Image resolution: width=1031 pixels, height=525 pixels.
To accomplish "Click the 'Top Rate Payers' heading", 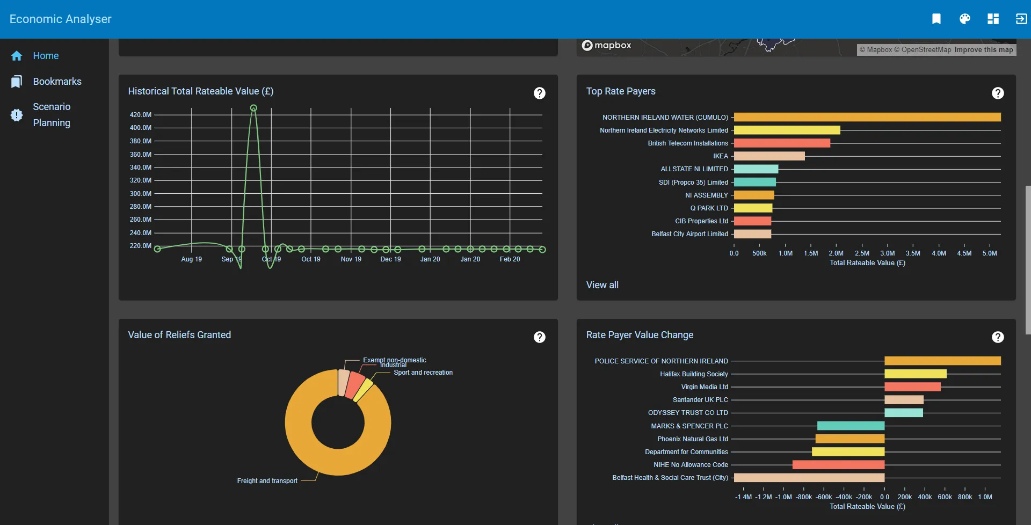I will (621, 91).
